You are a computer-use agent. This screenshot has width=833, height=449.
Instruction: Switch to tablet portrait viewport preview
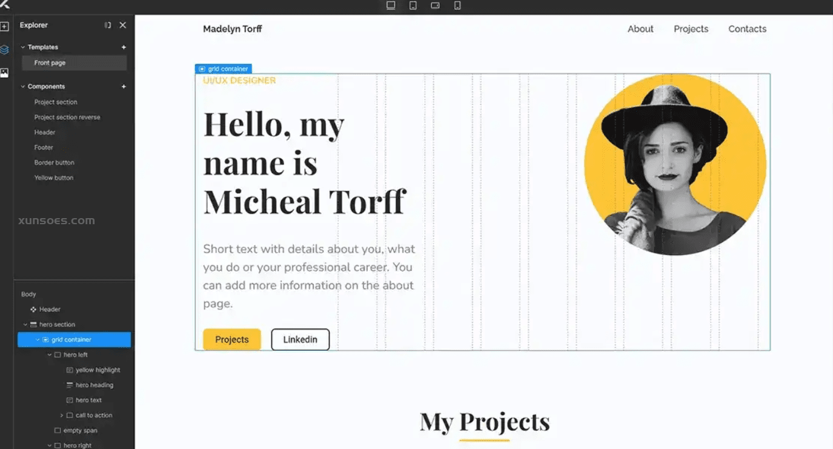click(413, 5)
